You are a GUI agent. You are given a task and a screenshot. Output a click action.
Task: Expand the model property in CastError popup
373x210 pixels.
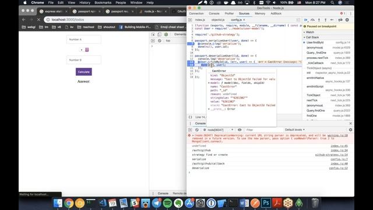(209, 83)
